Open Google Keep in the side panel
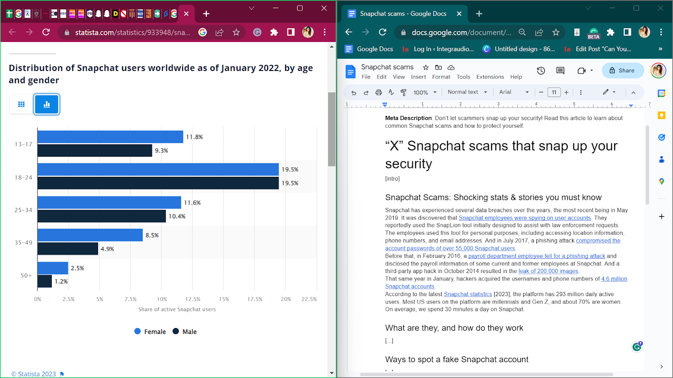The image size is (673, 378). [662, 115]
